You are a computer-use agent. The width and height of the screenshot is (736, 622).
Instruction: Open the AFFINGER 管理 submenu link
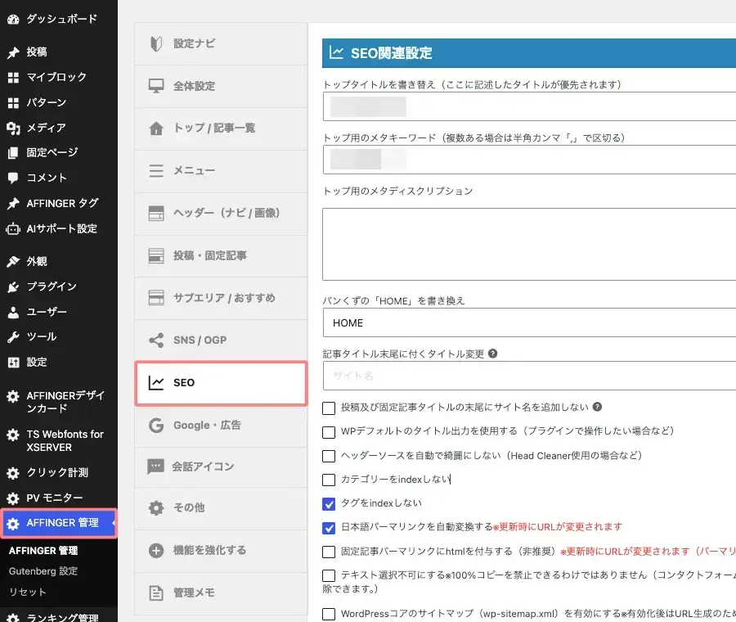pyautogui.click(x=43, y=551)
